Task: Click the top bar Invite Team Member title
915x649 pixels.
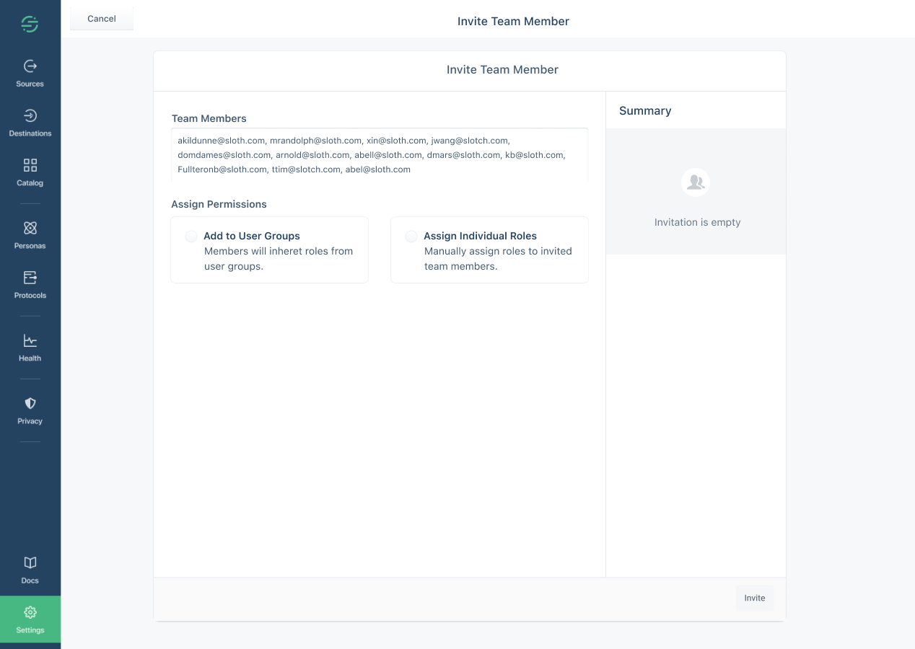Action: (x=514, y=22)
